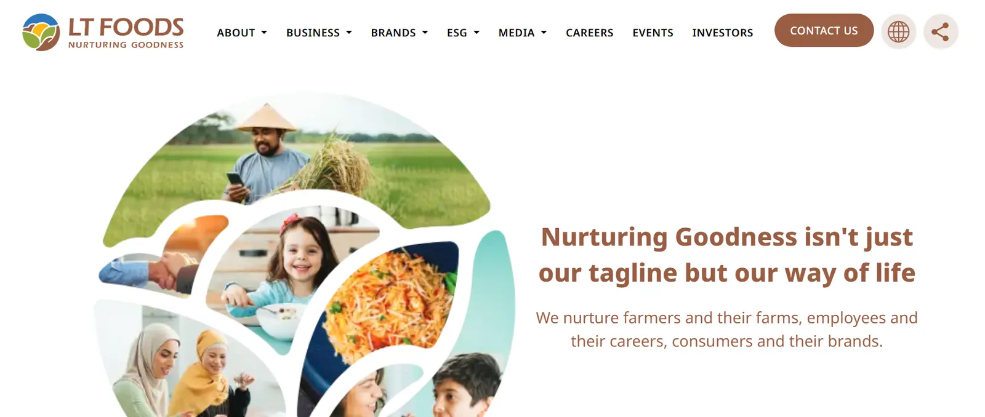The height and width of the screenshot is (417, 985).
Task: Click the LT FOODS Nurturing Goodness wordmark
Action: pyautogui.click(x=126, y=33)
